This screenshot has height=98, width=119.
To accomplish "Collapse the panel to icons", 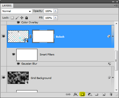I will [x=113, y=2].
